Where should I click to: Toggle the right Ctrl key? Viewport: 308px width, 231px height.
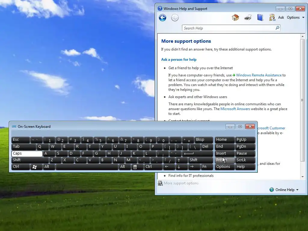point(153,167)
